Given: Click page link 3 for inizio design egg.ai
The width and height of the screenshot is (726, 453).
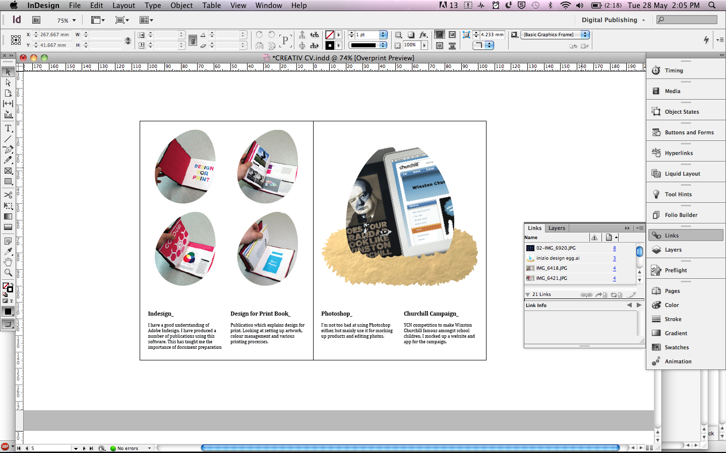Looking at the screenshot, I should pyautogui.click(x=614, y=258).
